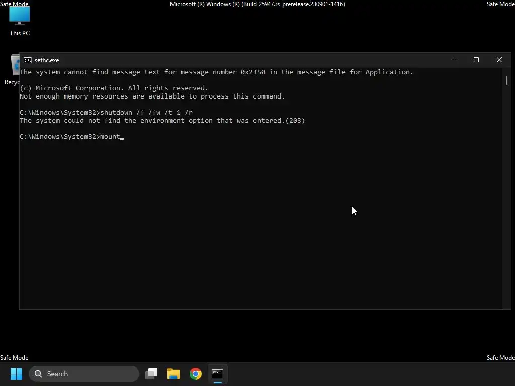
Task: Open Google Chrome from the taskbar
Action: tap(196, 374)
